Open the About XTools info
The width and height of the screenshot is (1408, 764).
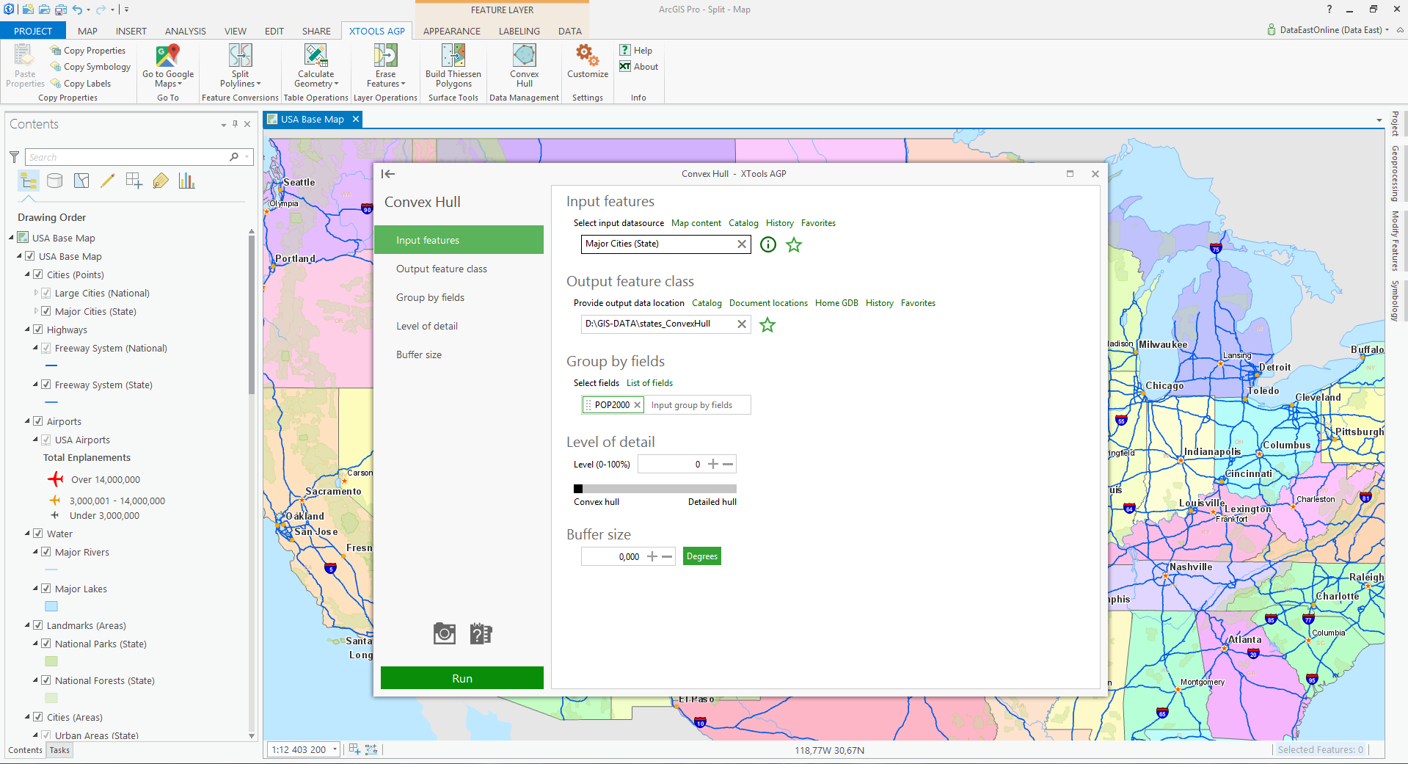pos(638,66)
